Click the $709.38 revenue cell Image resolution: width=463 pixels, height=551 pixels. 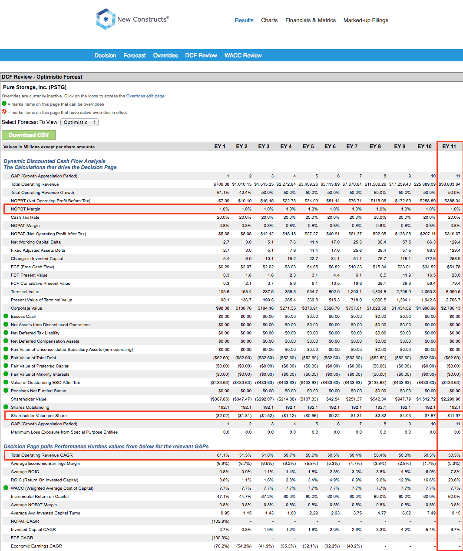pos(221,184)
